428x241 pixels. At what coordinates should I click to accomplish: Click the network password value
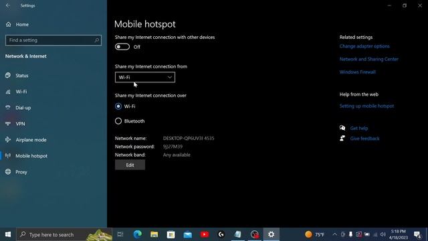coord(173,147)
